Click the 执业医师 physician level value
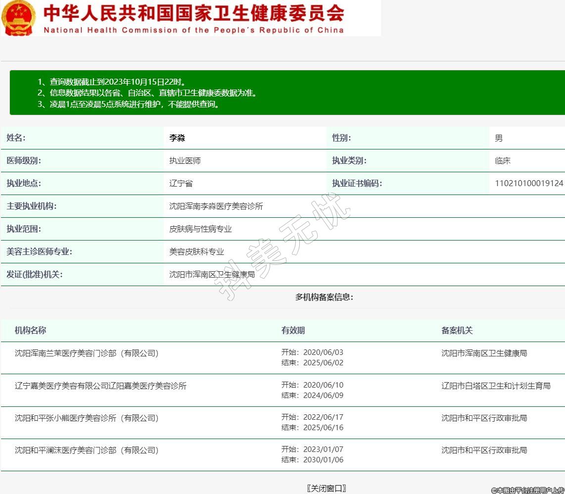Image resolution: width=565 pixels, height=494 pixels. tap(185, 161)
